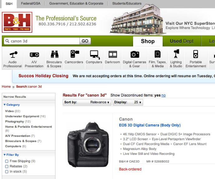Screen dimensions: 215x179
Task: Open the Display 25 dropdown
Action: click(128, 102)
